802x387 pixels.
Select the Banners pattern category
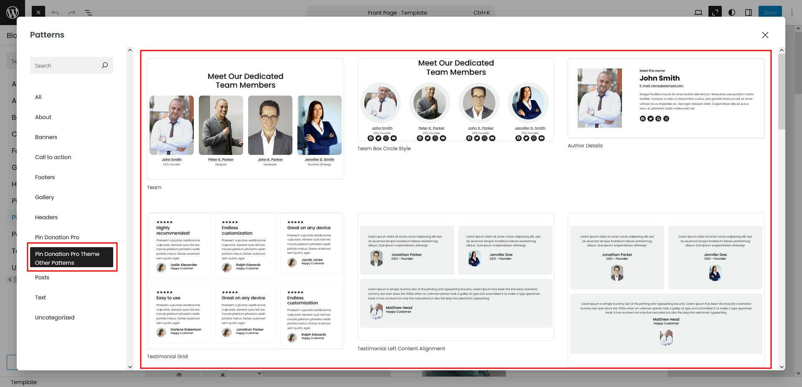[46, 137]
